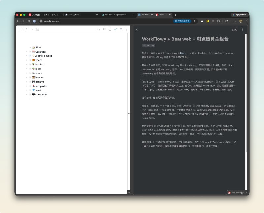Expand the Calendar node arrow
264x213 pixels.
pyautogui.click(x=27, y=52)
